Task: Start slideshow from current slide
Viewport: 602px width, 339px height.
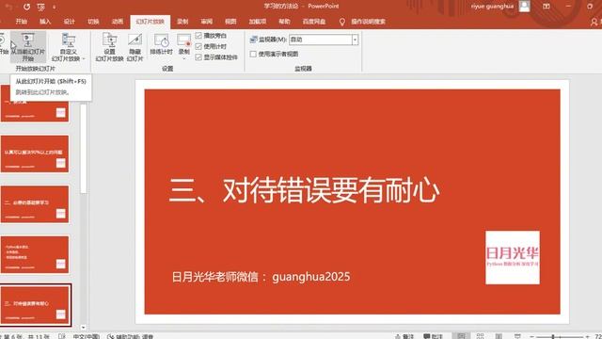Action: [28, 47]
